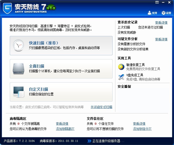The width and height of the screenshot is (174, 145).
Task: Click the blue arrows icon beside update status
Action: [89, 141]
